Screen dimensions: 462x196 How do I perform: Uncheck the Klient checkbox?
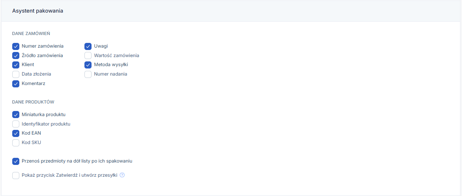point(16,65)
